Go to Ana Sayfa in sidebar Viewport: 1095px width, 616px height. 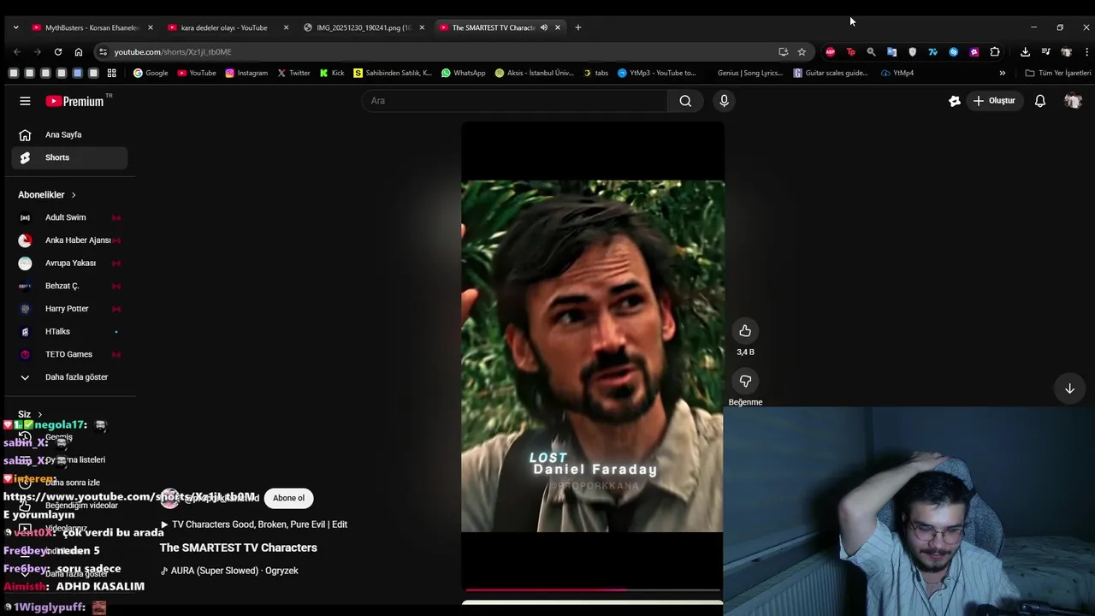pos(68,134)
